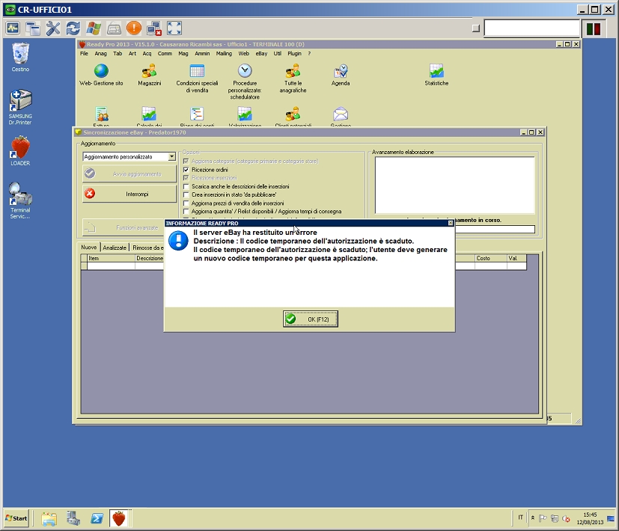This screenshot has width=619, height=531.
Task: Open server manager icon in taskbar
Action: [73, 518]
